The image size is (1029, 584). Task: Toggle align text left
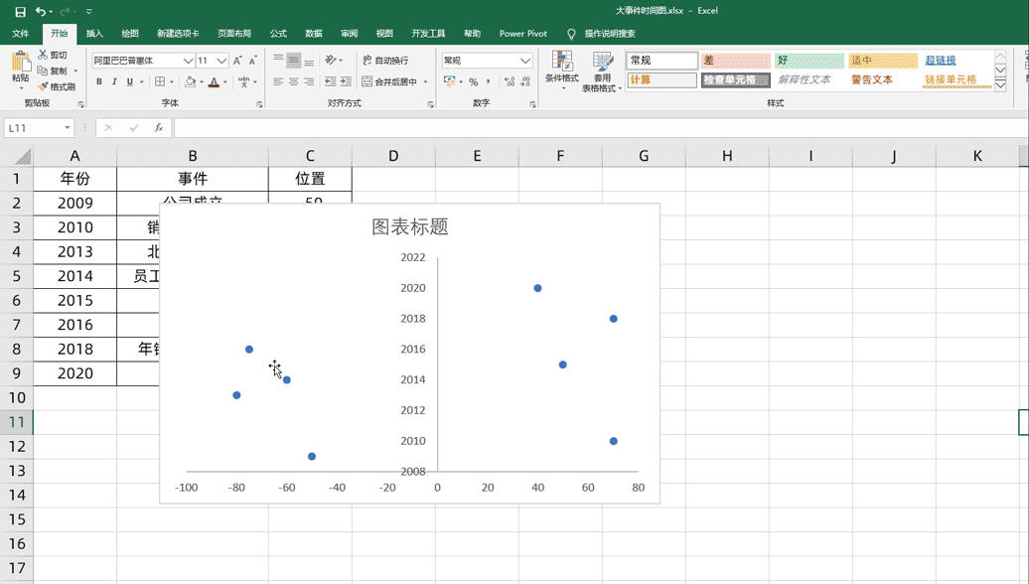[x=278, y=81]
